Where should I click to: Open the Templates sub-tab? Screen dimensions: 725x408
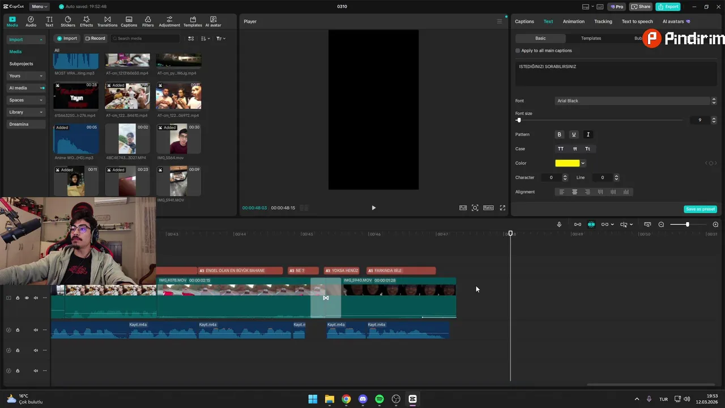(x=591, y=38)
